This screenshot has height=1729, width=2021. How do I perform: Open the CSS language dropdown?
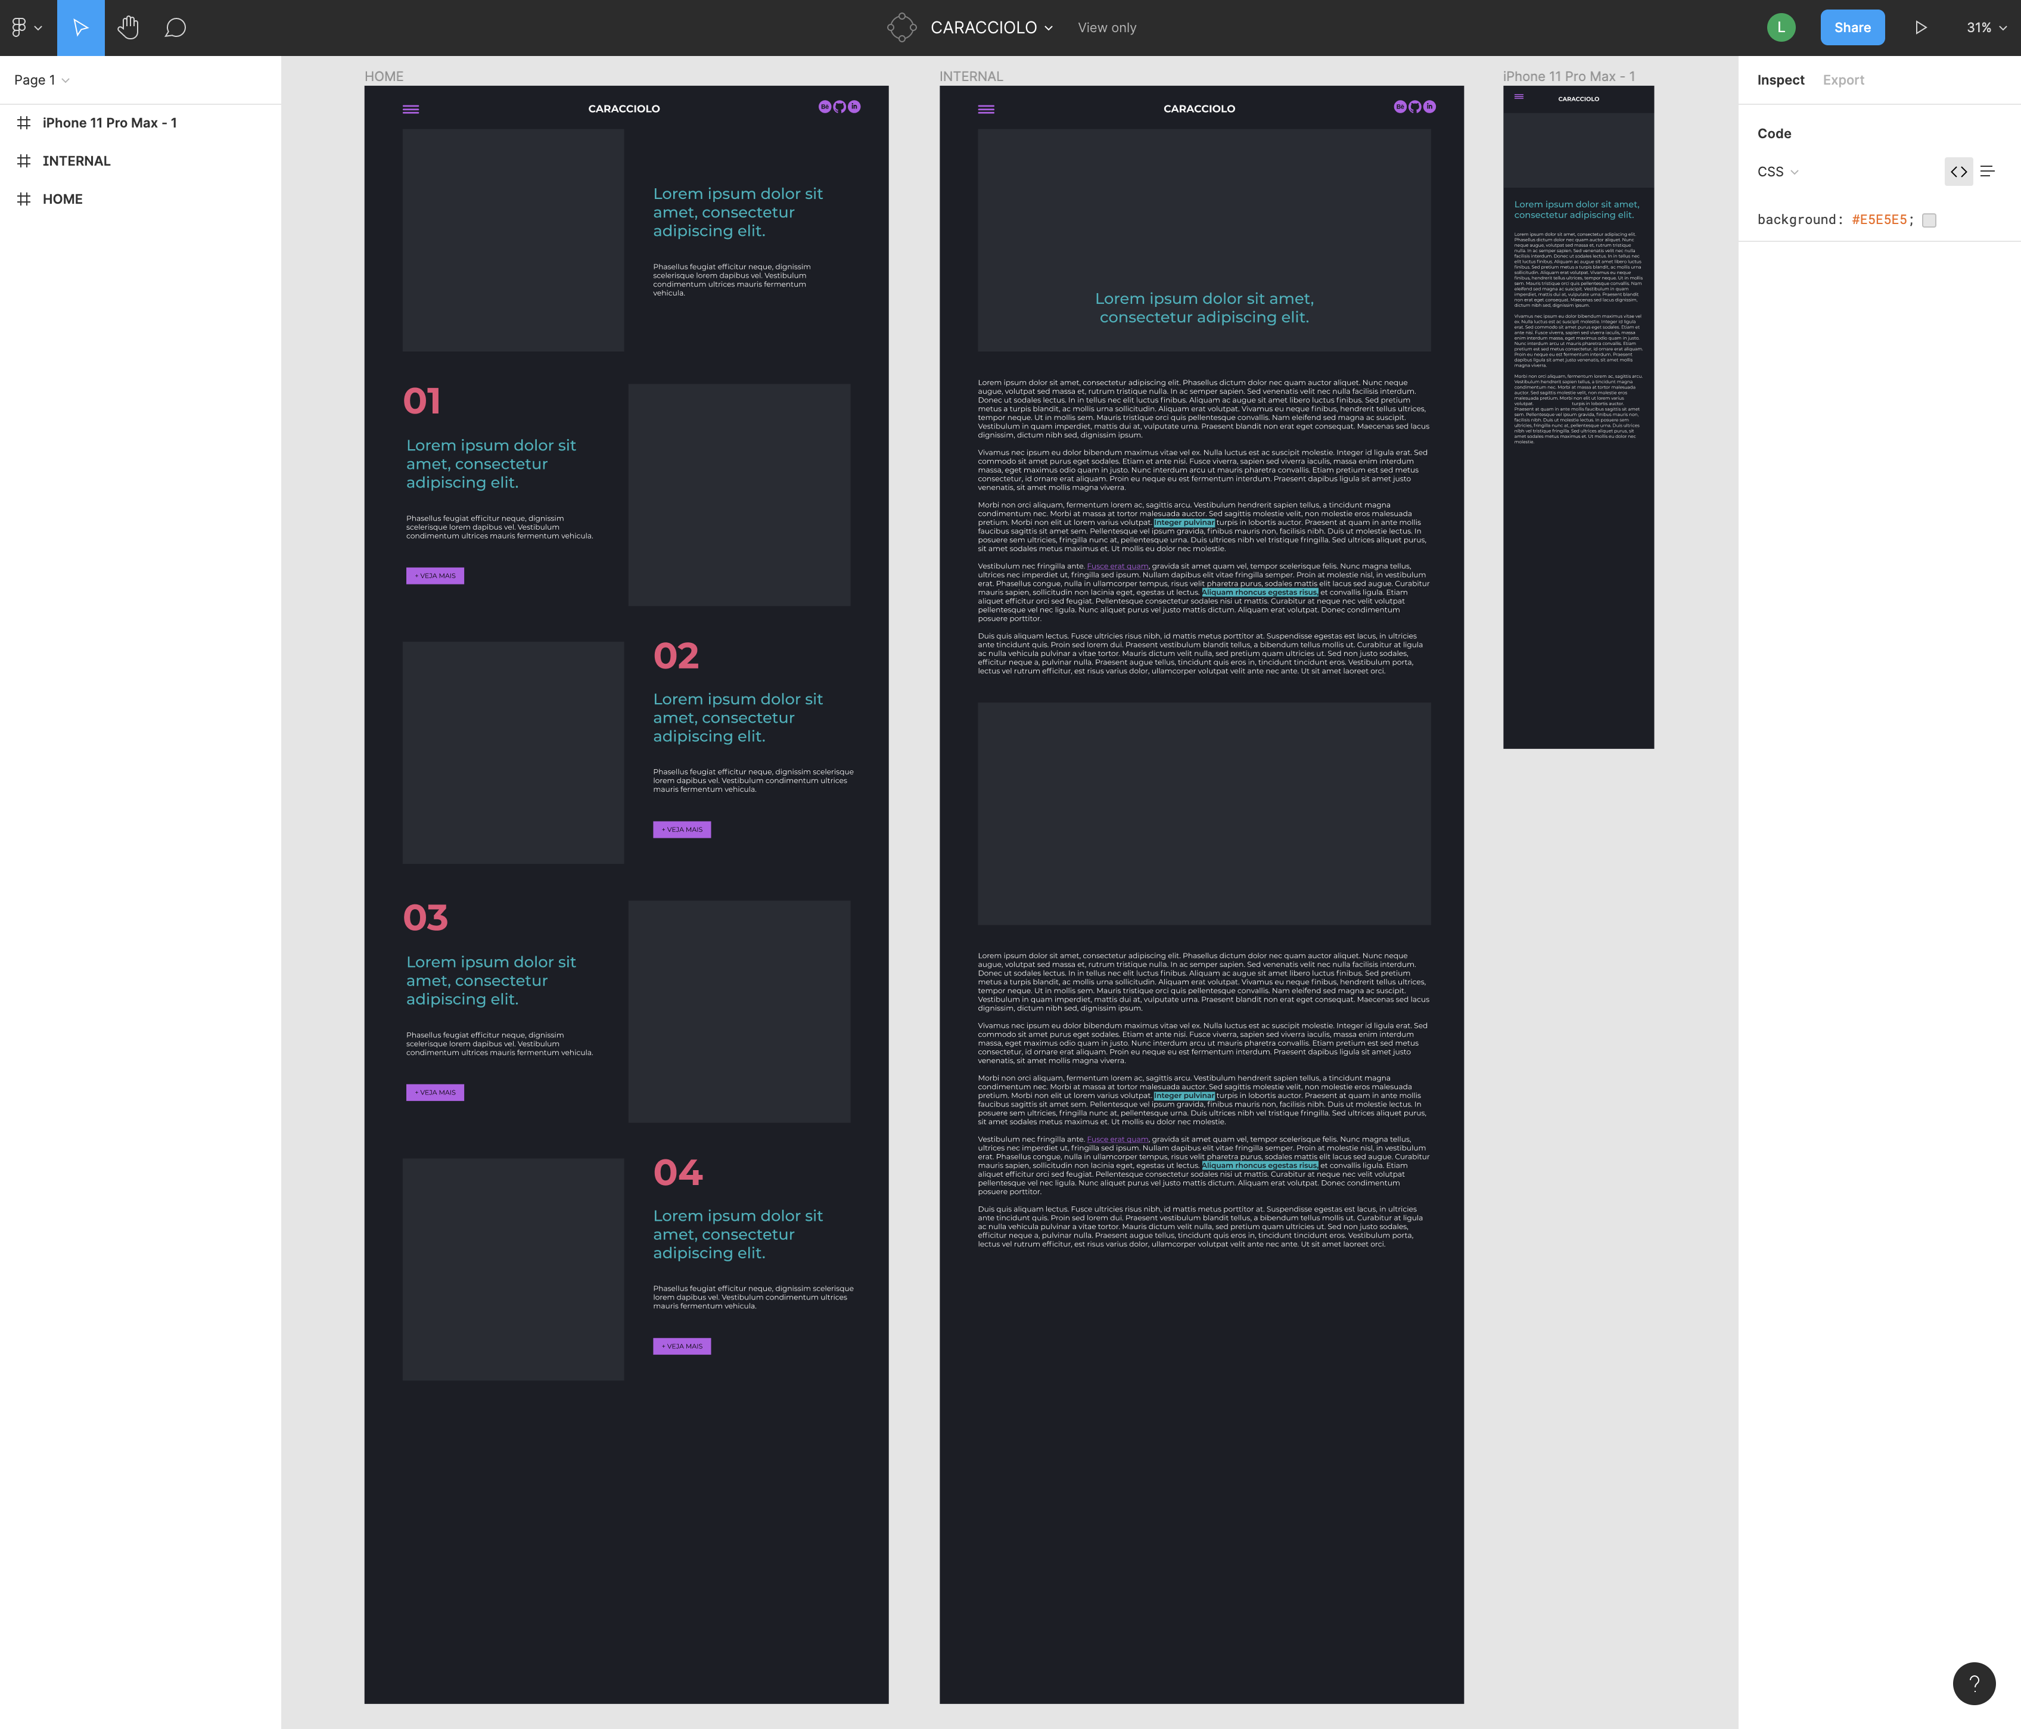(1777, 170)
